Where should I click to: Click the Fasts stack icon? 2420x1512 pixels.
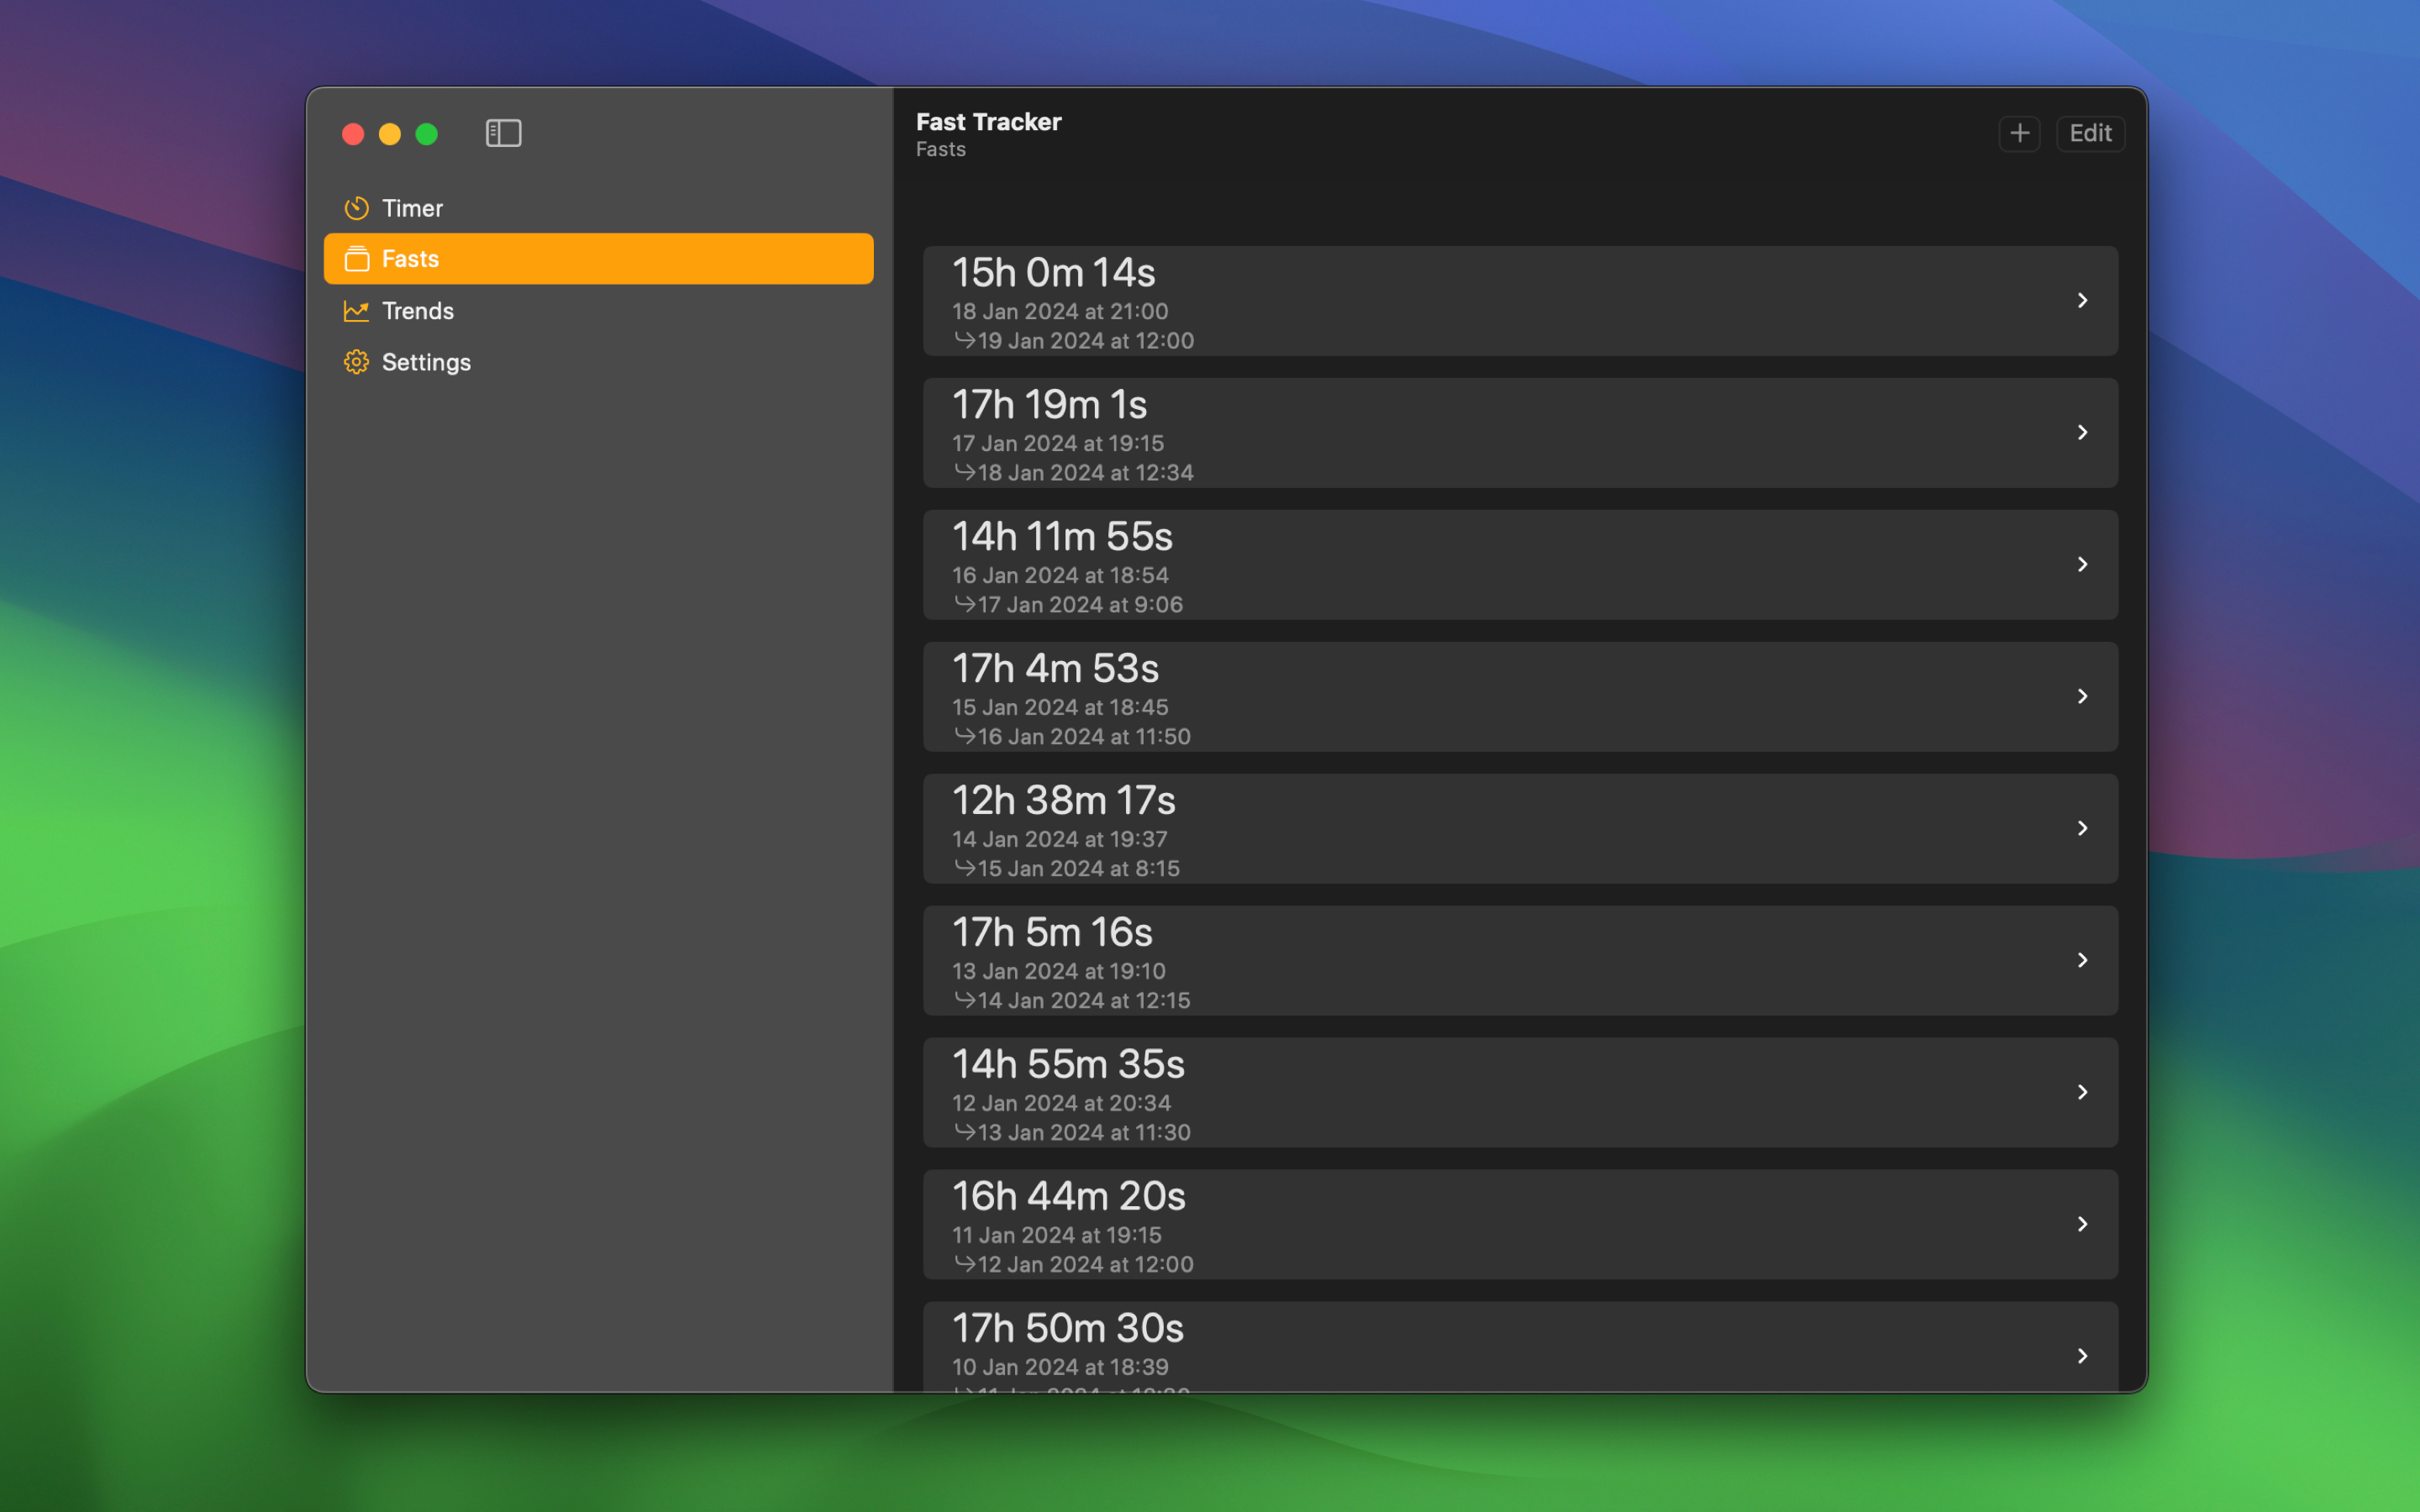(356, 259)
